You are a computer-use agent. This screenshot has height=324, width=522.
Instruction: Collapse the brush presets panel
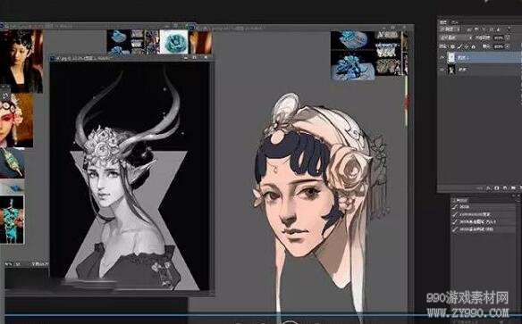[x=513, y=195]
